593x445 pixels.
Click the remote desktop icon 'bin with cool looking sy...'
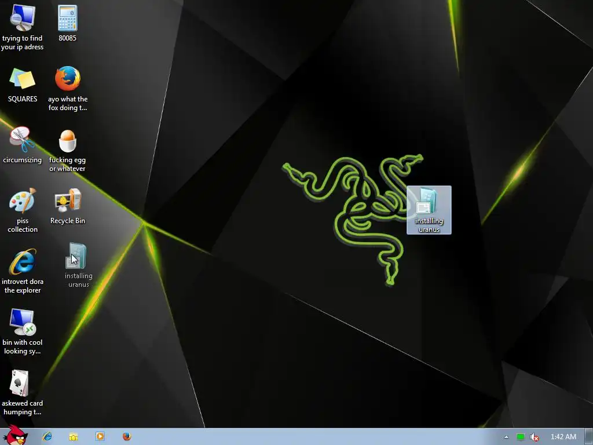[x=23, y=332]
